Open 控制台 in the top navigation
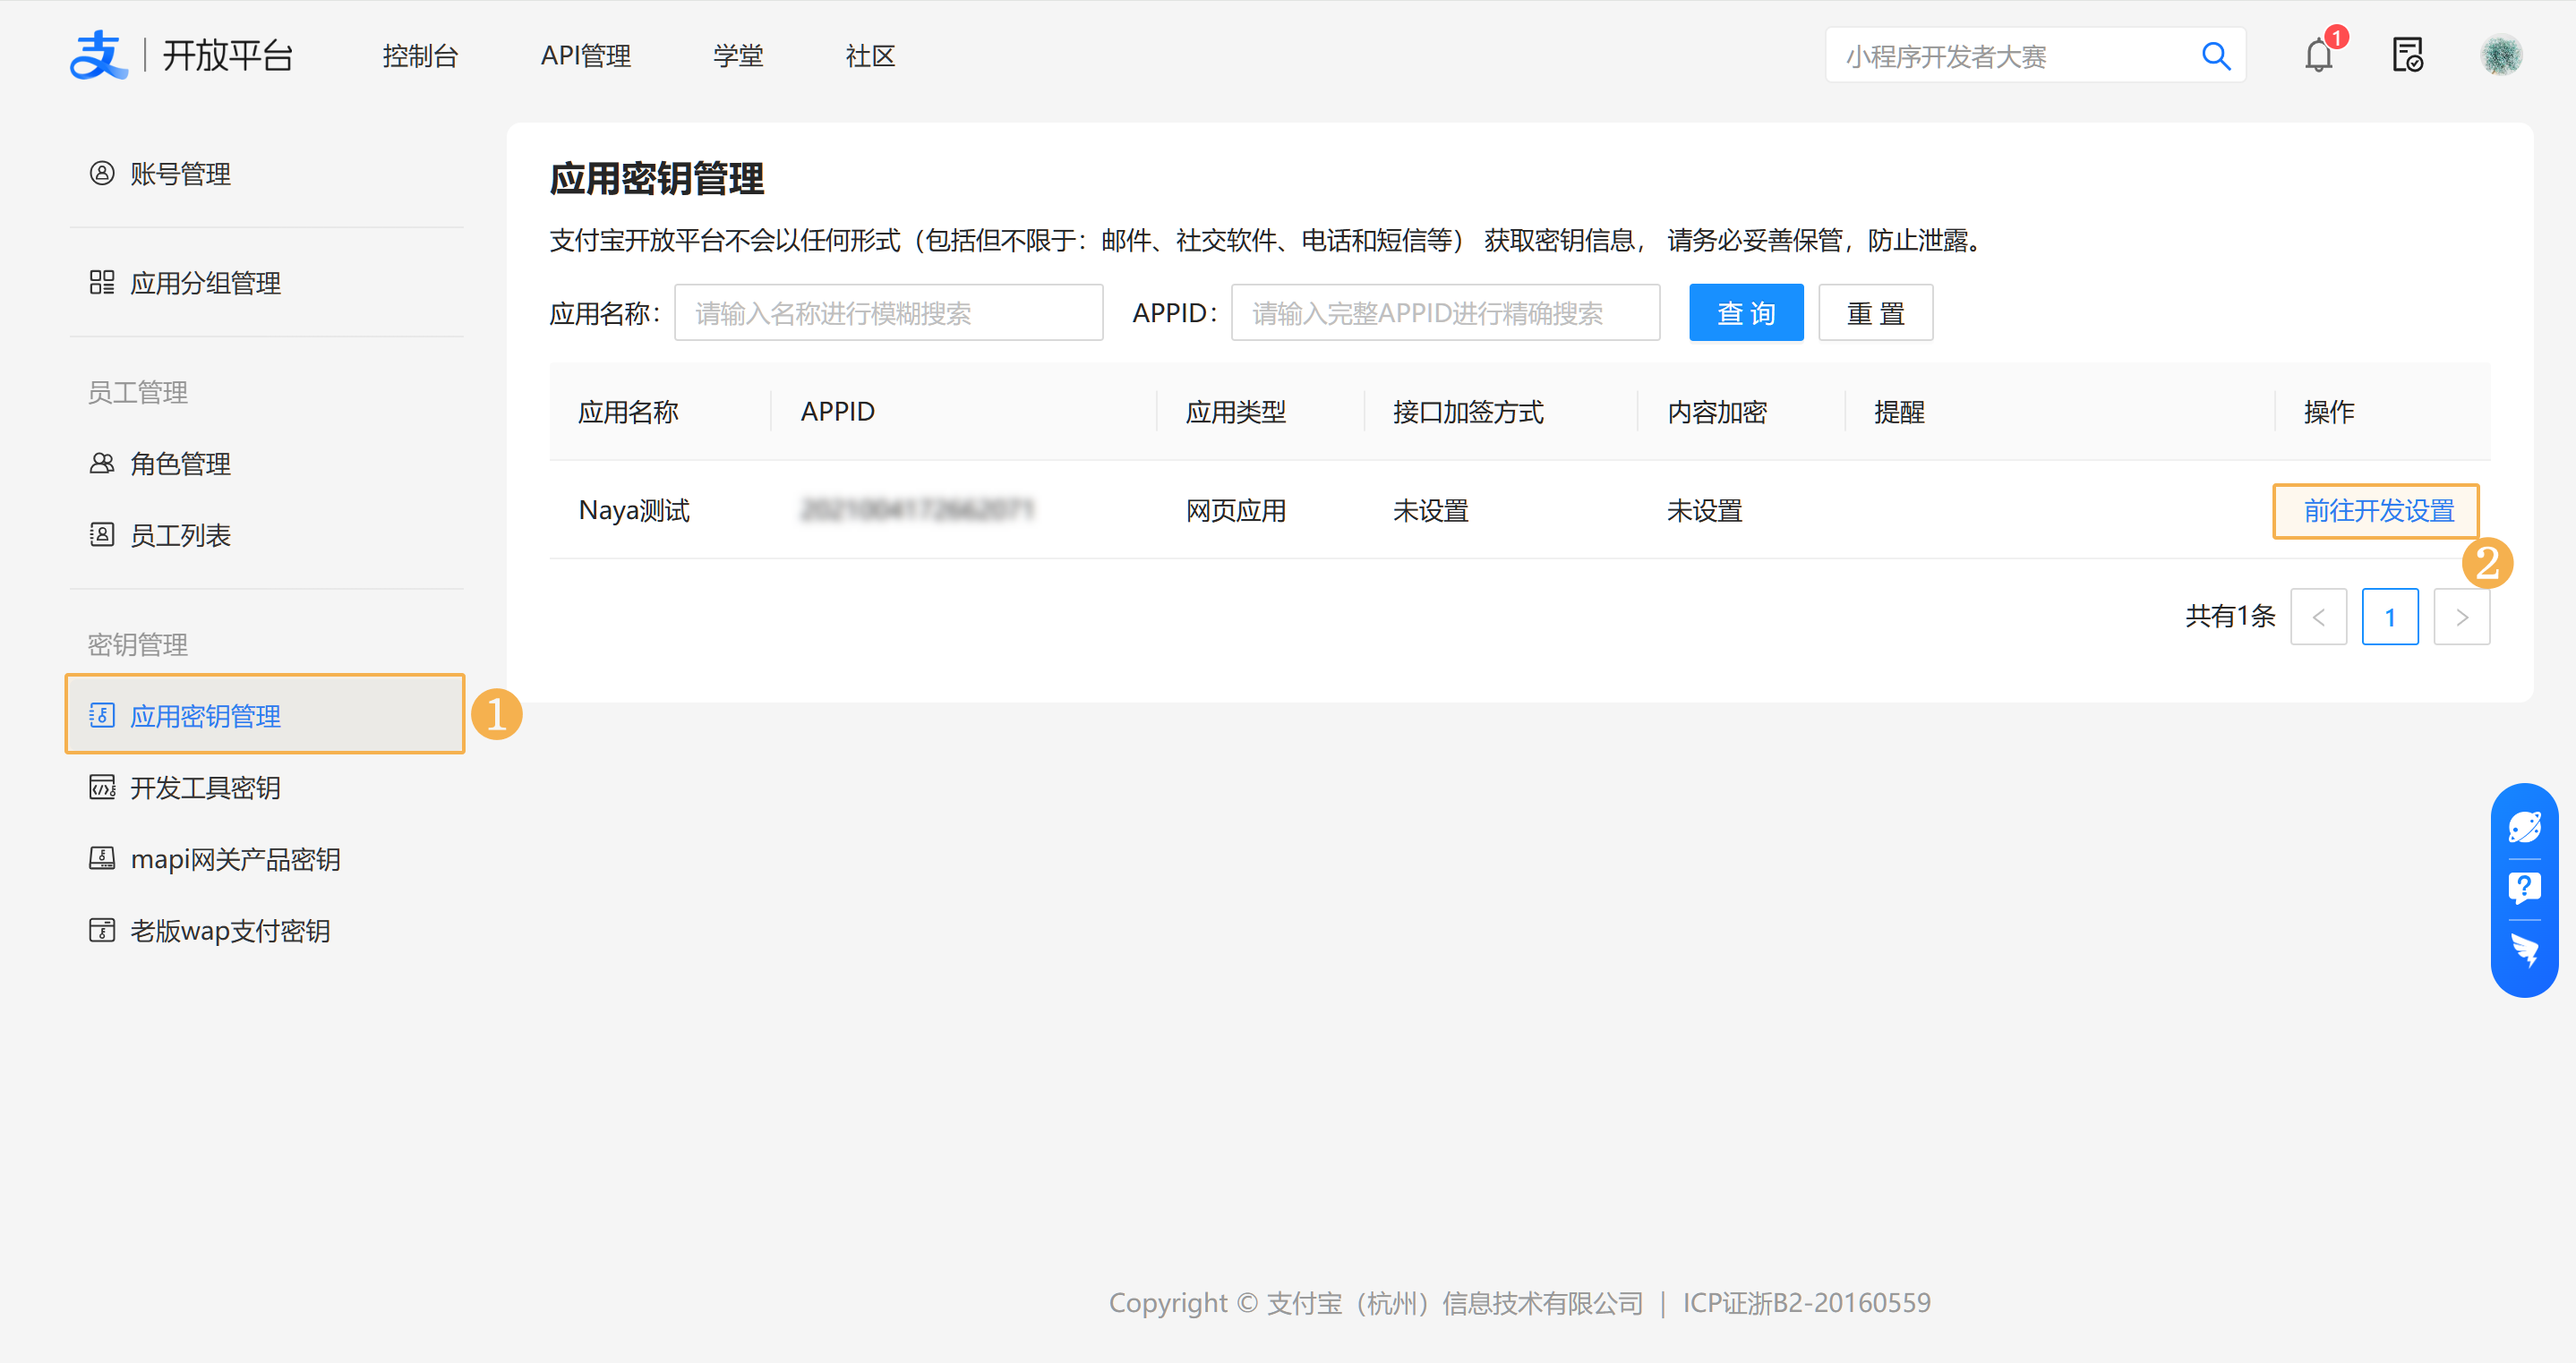The width and height of the screenshot is (2576, 1363). (420, 56)
